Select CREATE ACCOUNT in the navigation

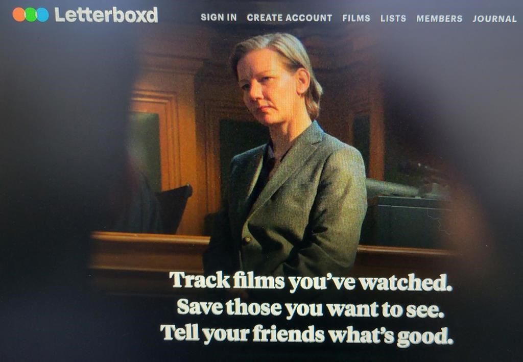290,18
